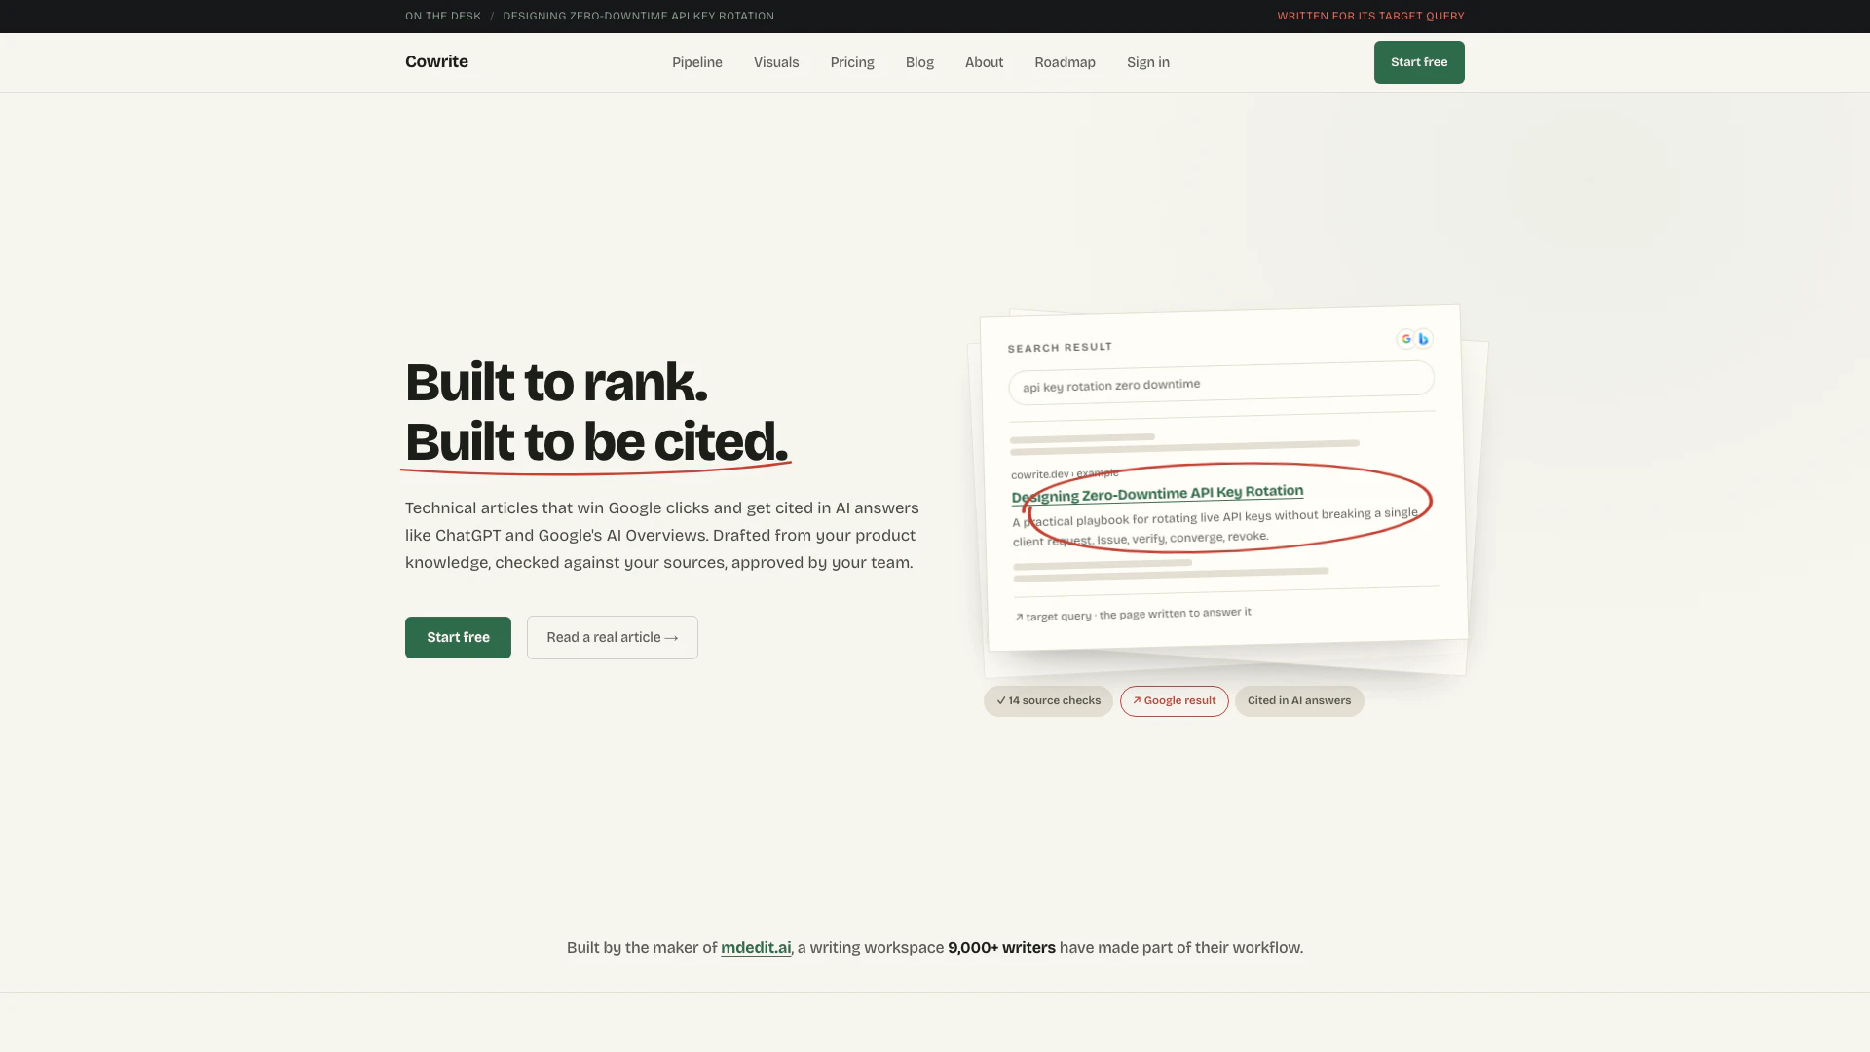Click Start free in the header
The height and width of the screenshot is (1052, 1870).
1419,62
